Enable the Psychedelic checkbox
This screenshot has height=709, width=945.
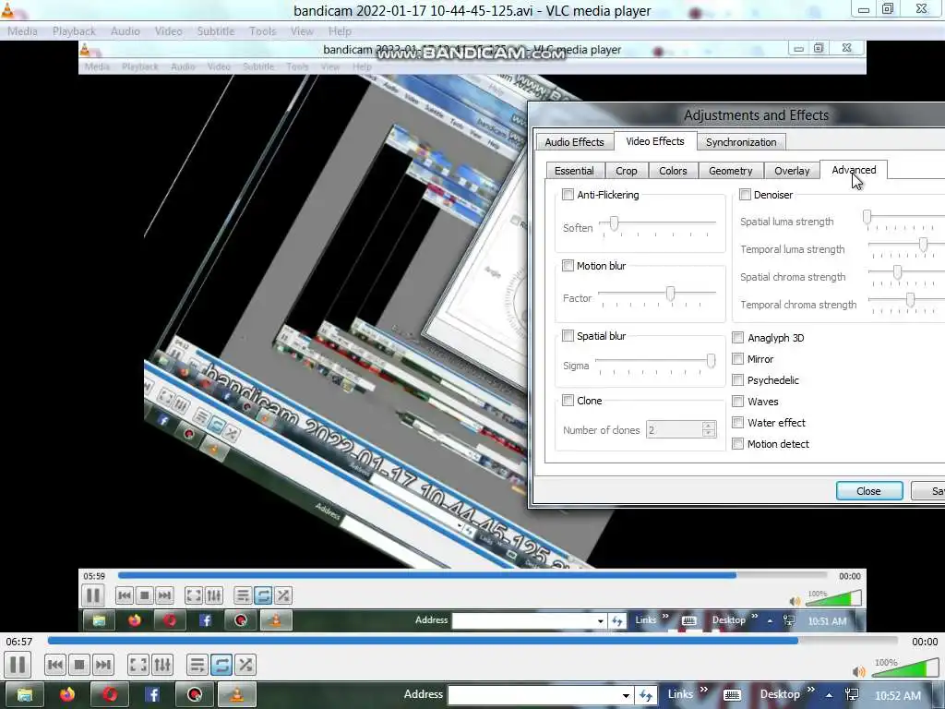click(x=737, y=379)
